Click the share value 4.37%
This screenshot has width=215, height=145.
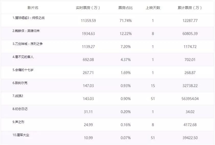(126, 60)
